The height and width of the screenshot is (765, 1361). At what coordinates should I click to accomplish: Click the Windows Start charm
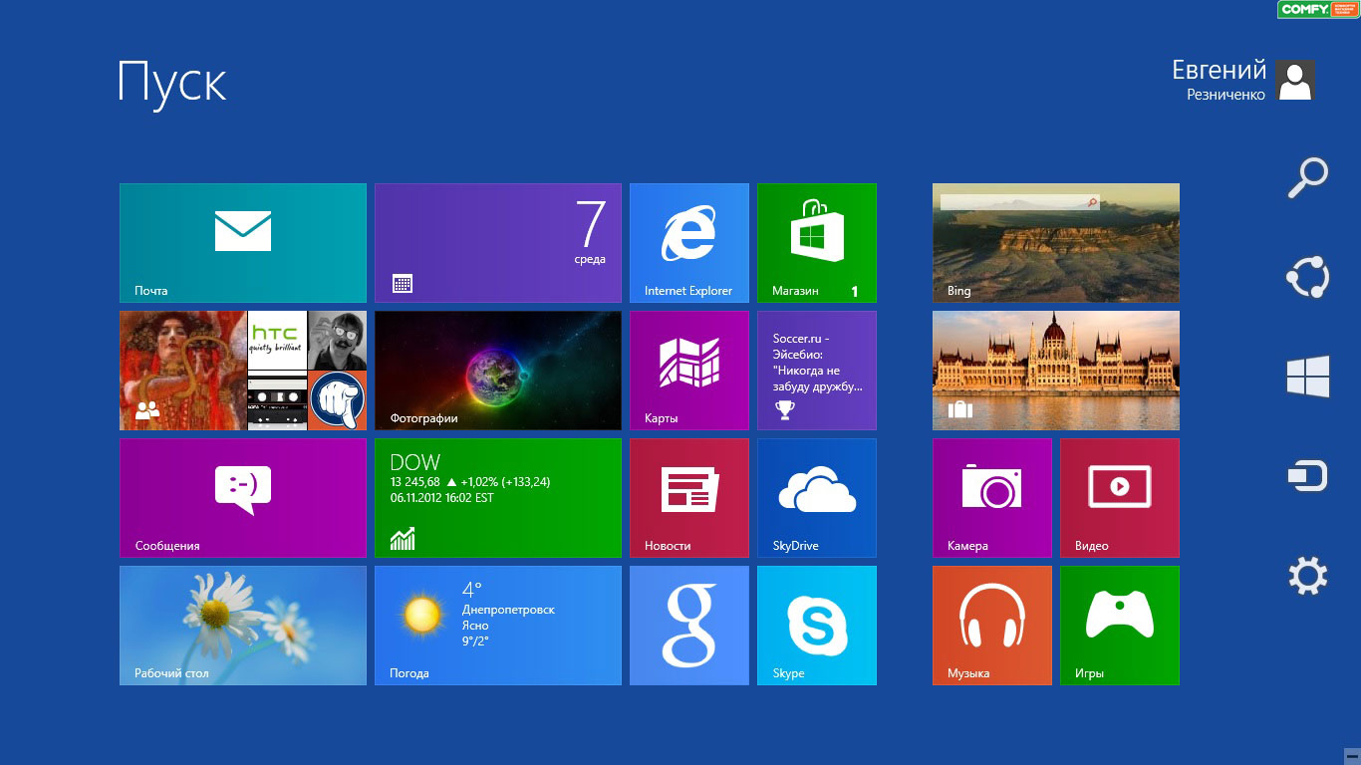coord(1308,378)
